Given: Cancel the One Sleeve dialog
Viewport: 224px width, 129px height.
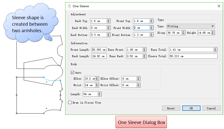Looking at the screenshot, I should click(211, 108).
